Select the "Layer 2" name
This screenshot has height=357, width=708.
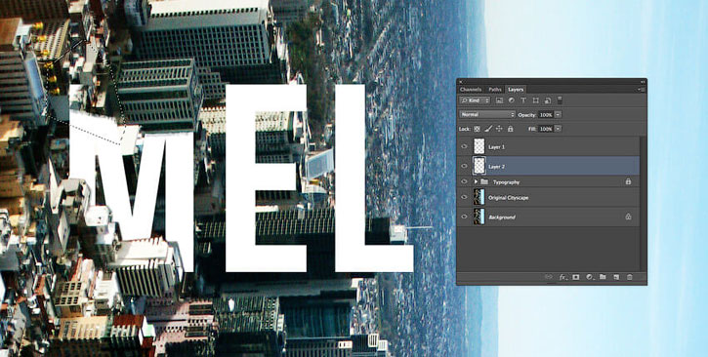[x=497, y=167]
